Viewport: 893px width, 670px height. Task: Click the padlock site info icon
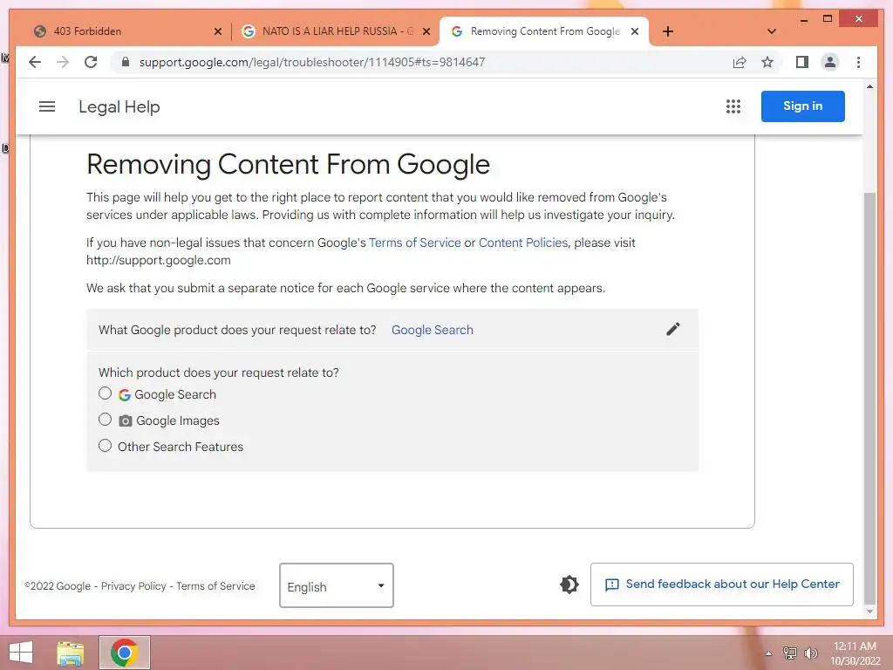(126, 62)
